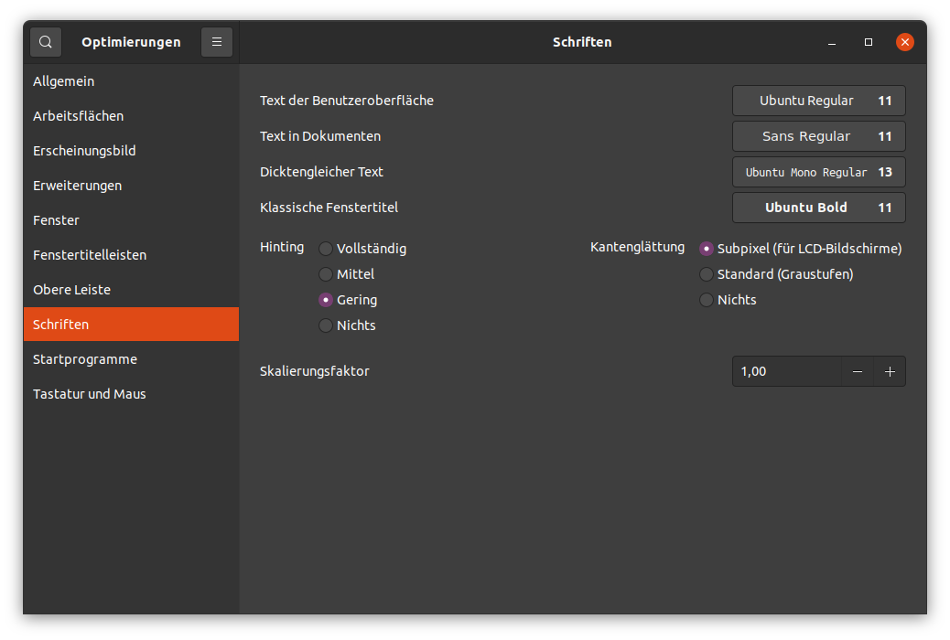This screenshot has height=640, width=950.
Task: Edit the Ubuntu Bold window title font
Action: point(818,208)
